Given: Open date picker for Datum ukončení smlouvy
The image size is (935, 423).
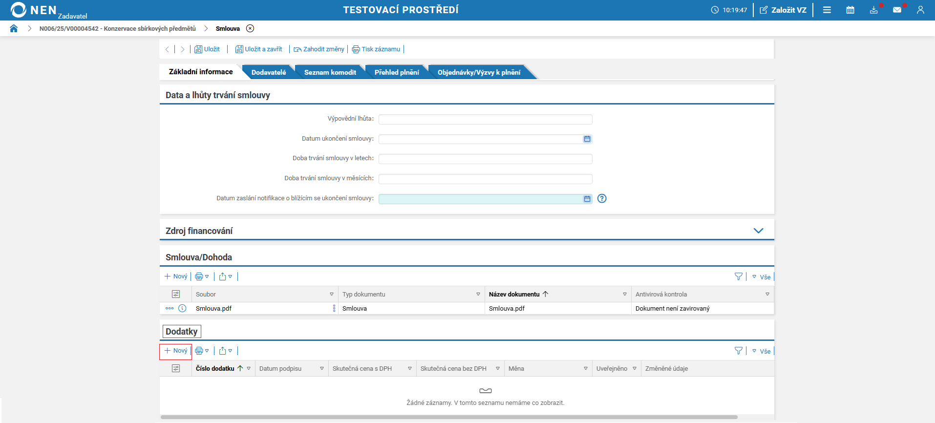Looking at the screenshot, I should 587,139.
